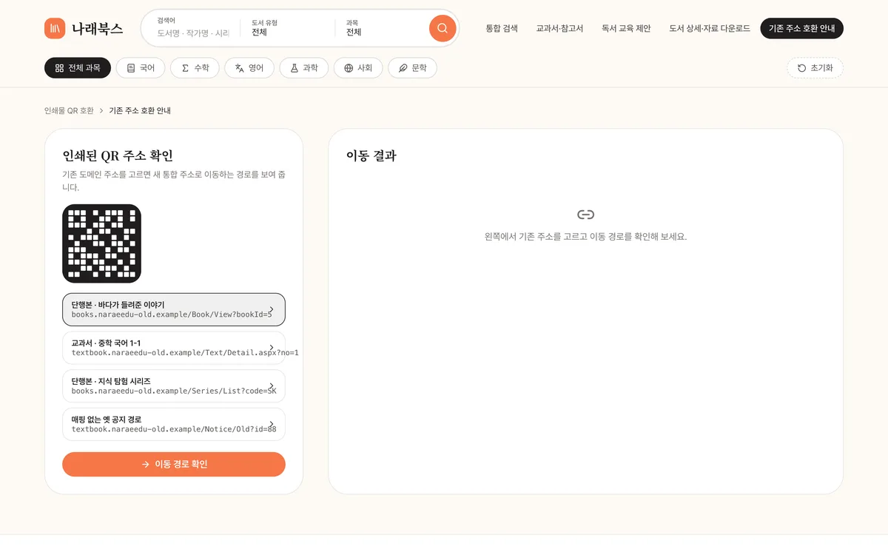Click the orange search magnifier button
The height and width of the screenshot is (555, 888).
tap(443, 28)
